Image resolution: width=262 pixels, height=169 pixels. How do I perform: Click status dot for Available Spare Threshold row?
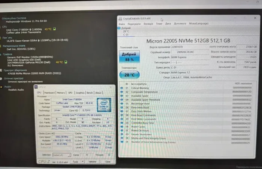coord(122,100)
